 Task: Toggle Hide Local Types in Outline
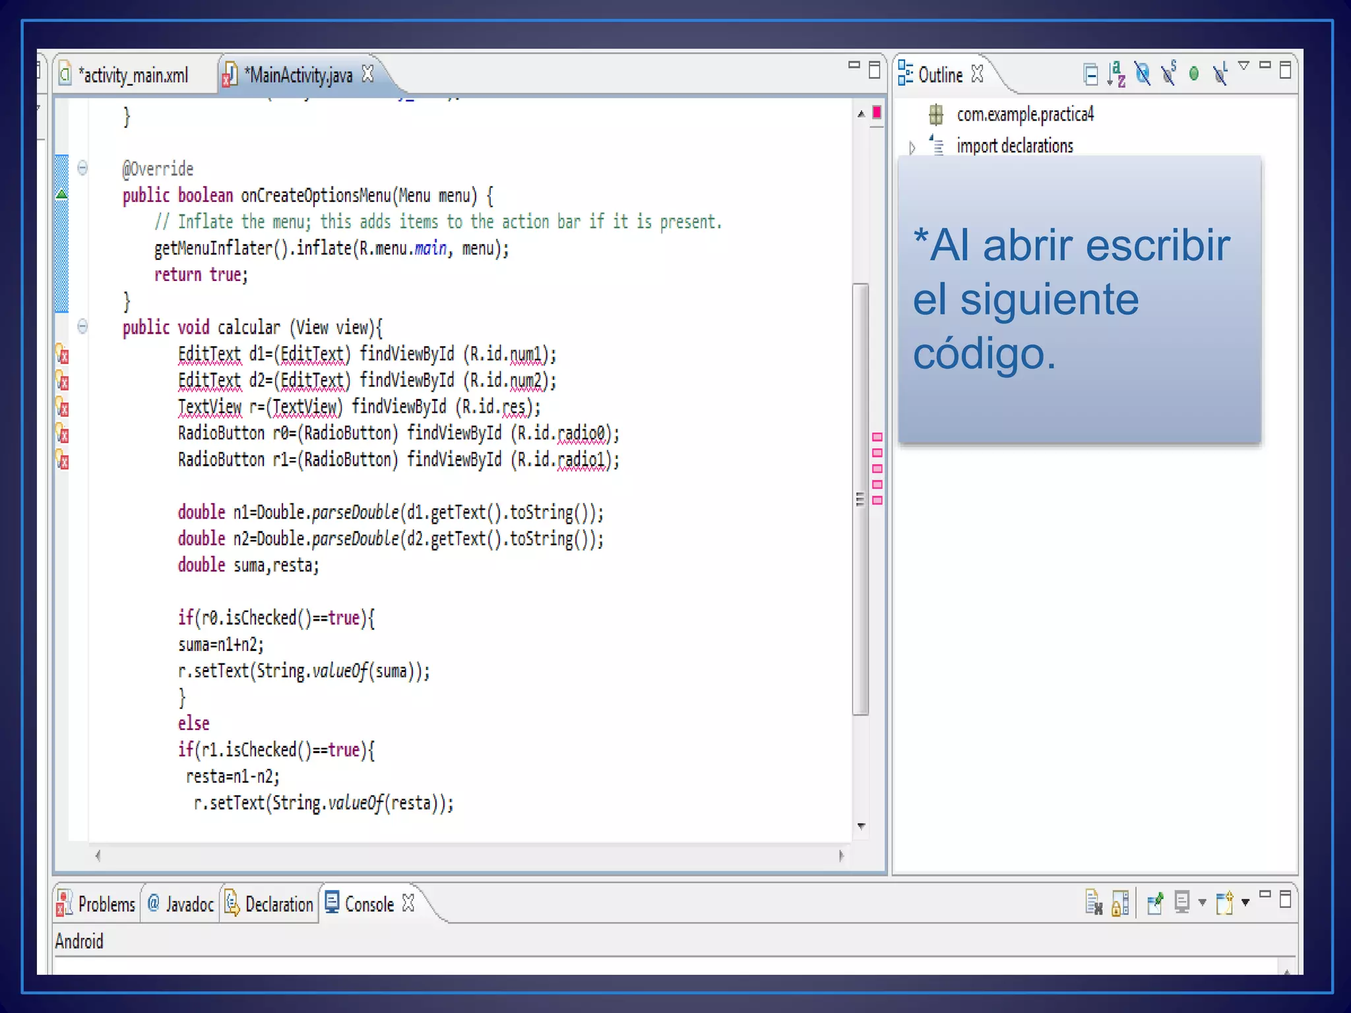point(1220,74)
